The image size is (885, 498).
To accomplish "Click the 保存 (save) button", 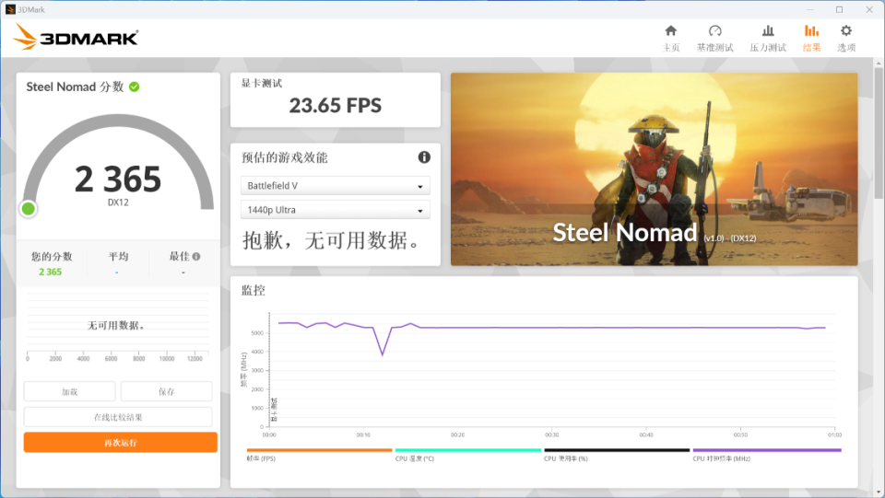I will click(x=167, y=391).
